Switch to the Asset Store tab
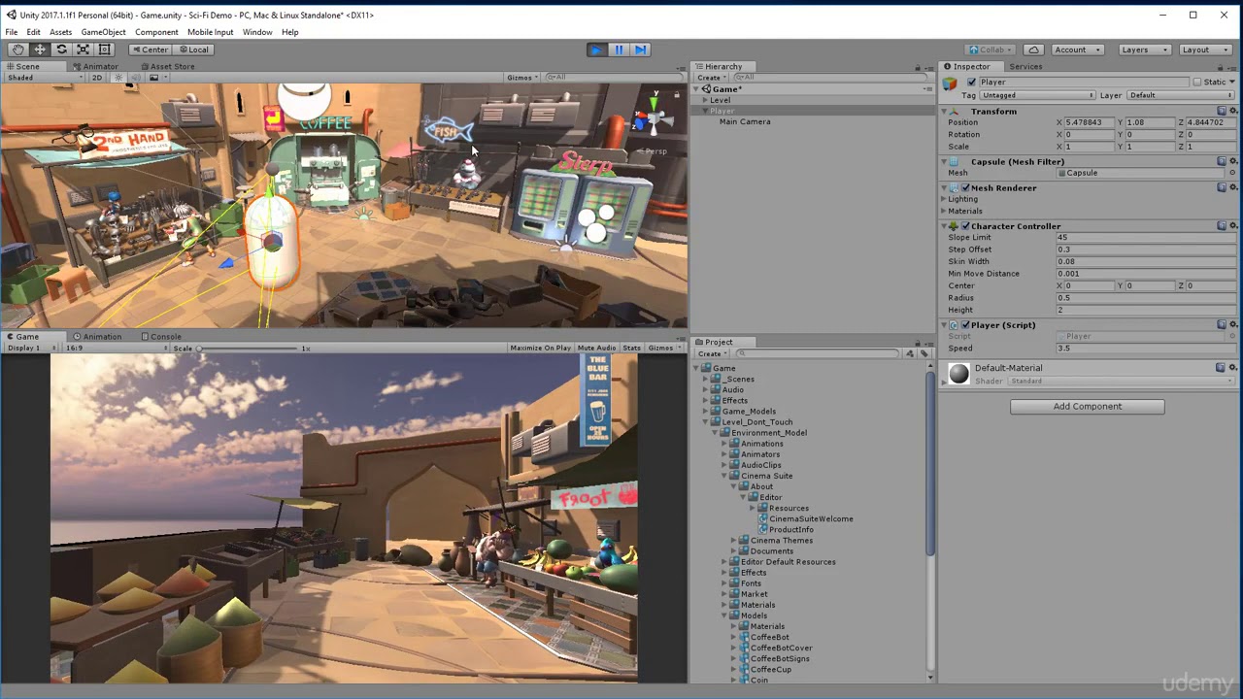 click(166, 67)
